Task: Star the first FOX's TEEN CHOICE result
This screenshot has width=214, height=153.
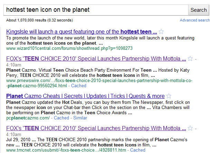Action: click(190, 58)
